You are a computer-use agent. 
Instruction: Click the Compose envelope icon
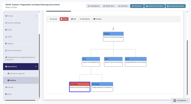[175, 101]
